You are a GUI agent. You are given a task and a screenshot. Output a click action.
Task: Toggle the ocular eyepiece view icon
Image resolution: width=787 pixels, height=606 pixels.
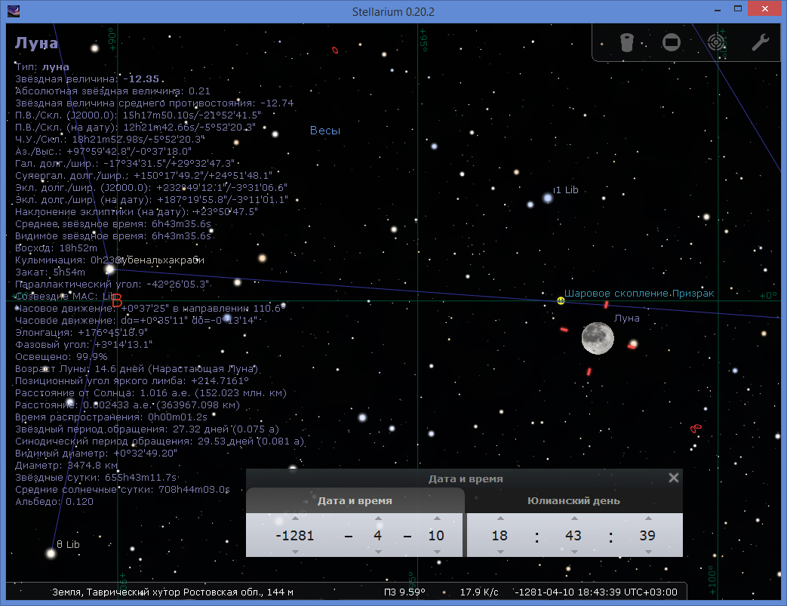pos(627,43)
